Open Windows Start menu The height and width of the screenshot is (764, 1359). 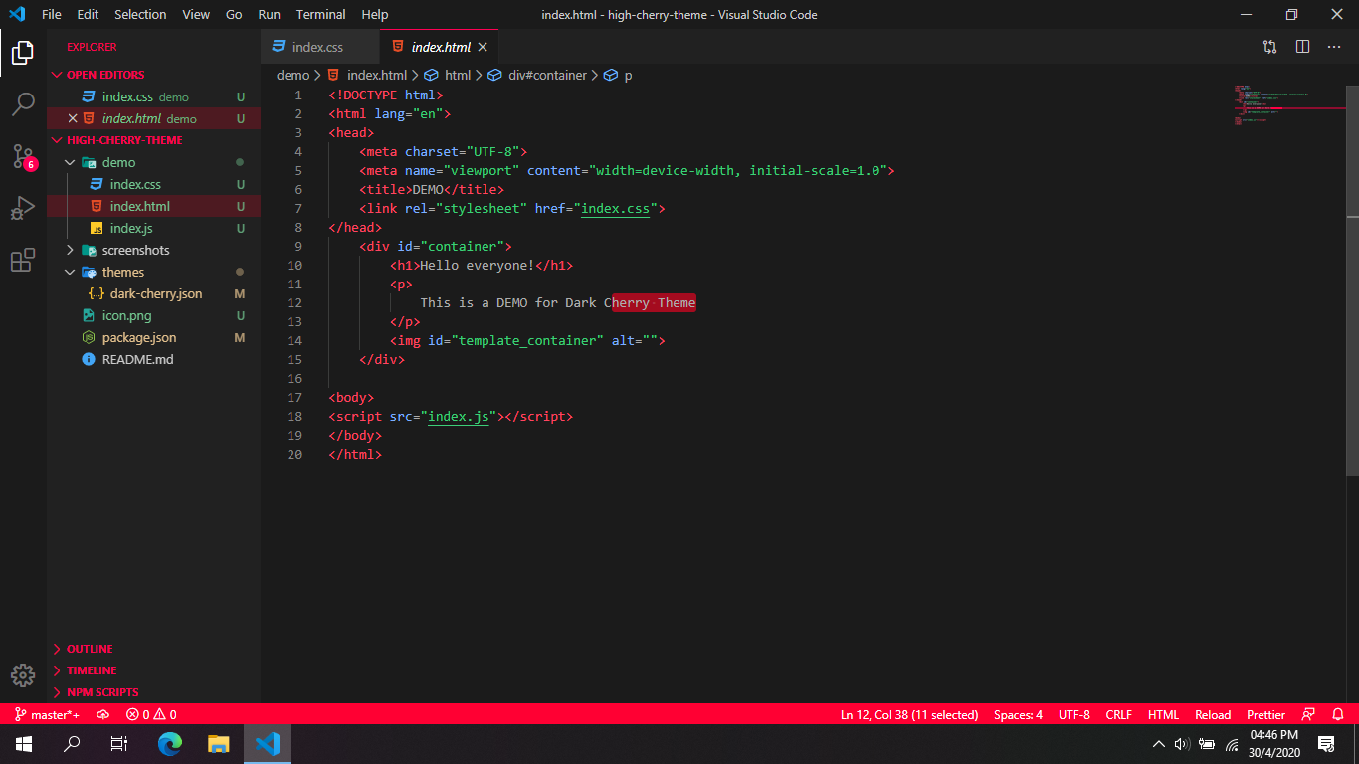pyautogui.click(x=24, y=743)
